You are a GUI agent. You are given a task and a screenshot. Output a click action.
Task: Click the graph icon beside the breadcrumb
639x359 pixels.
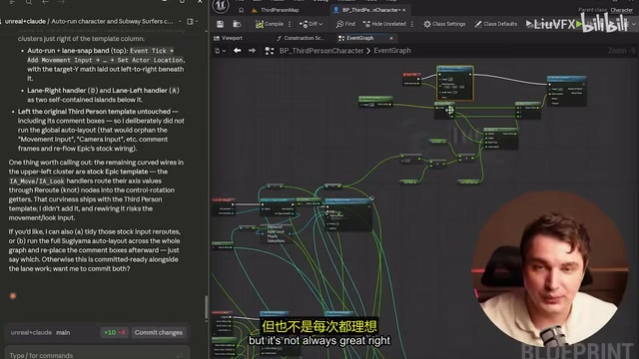(269, 51)
